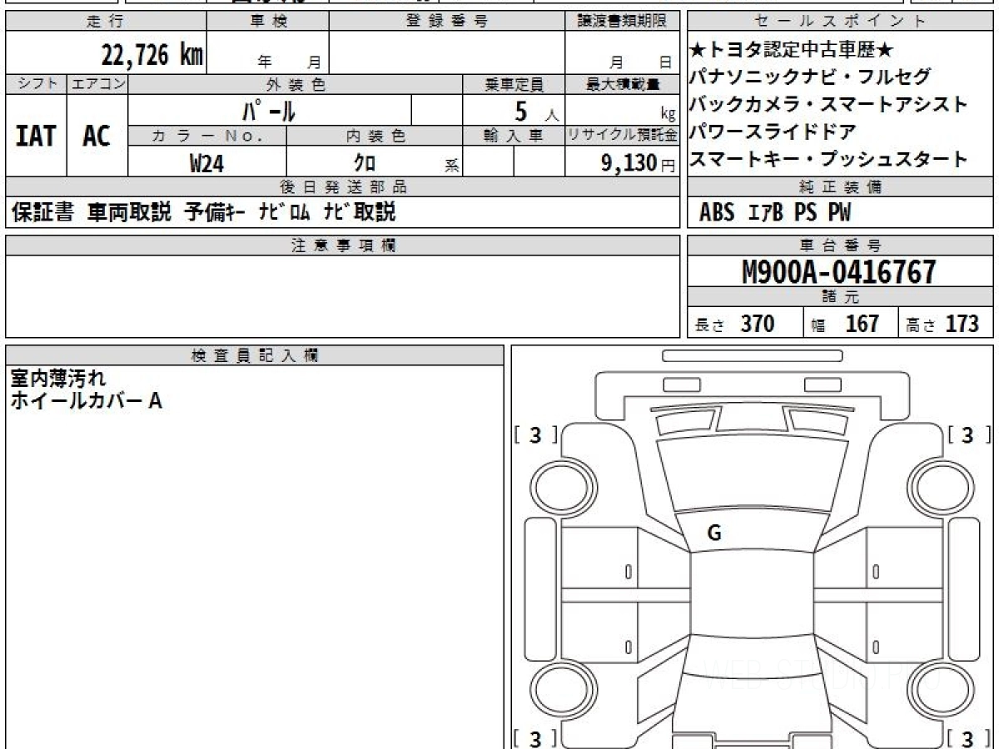Image resolution: width=999 pixels, height=749 pixels.
Task: Click the top-left [3] tire rating marker
Action: click(x=535, y=434)
